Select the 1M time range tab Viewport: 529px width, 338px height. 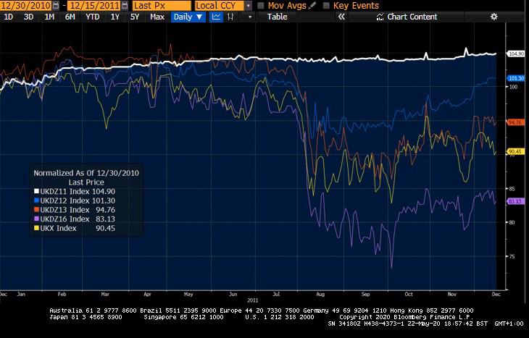tap(49, 17)
